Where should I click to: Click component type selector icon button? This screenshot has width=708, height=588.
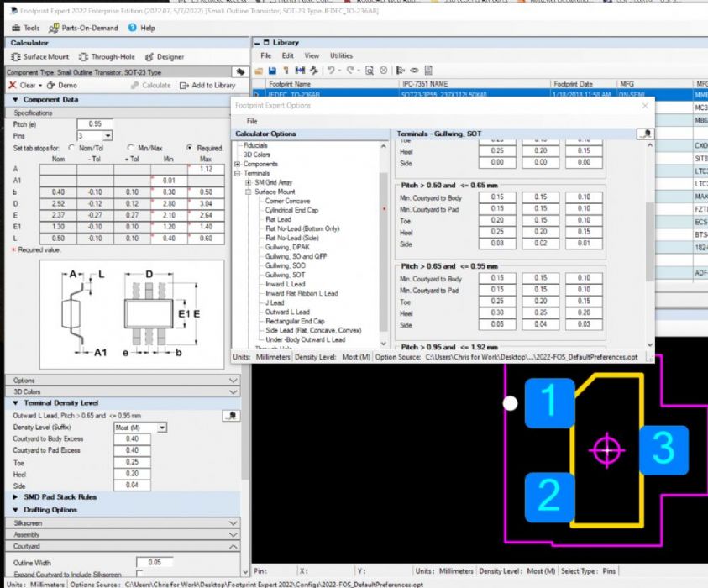239,71
